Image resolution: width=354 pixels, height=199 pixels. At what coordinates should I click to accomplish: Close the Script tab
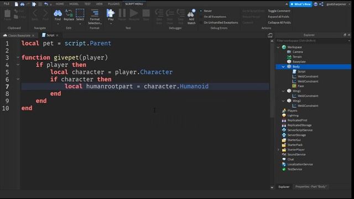pyautogui.click(x=57, y=35)
